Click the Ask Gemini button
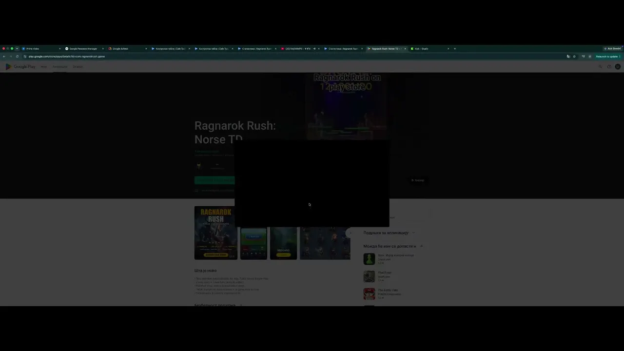624x351 pixels. point(612,49)
